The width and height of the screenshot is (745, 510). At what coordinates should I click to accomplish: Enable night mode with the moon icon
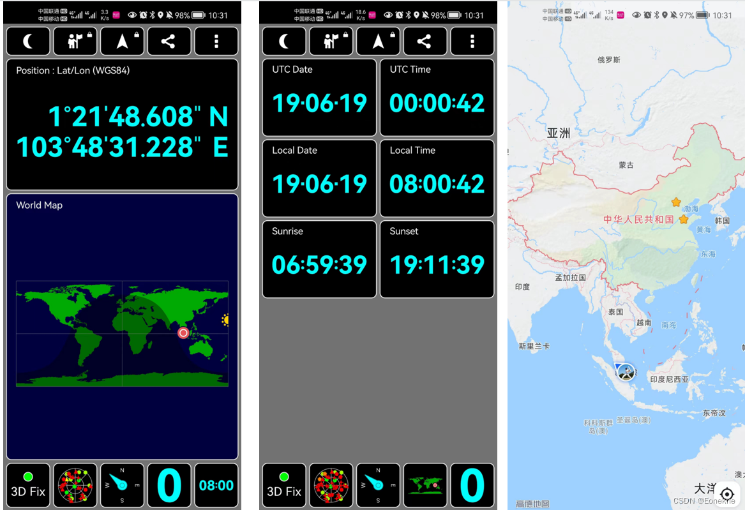click(28, 41)
